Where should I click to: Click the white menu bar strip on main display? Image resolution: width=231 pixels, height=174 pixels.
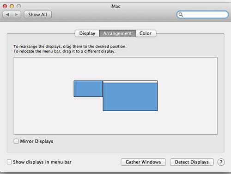pos(130,82)
